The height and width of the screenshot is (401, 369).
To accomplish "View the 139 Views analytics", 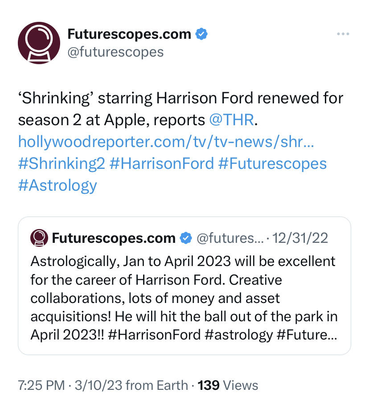I will (228, 385).
